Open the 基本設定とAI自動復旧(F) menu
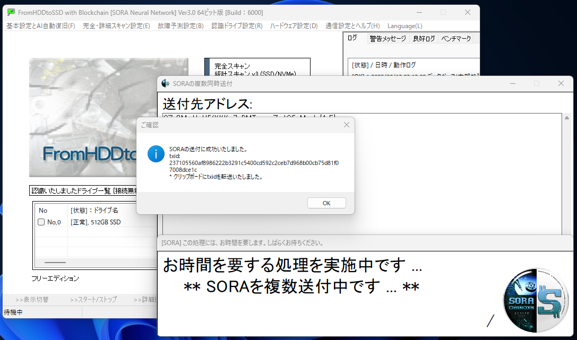The image size is (577, 340). click(x=41, y=26)
